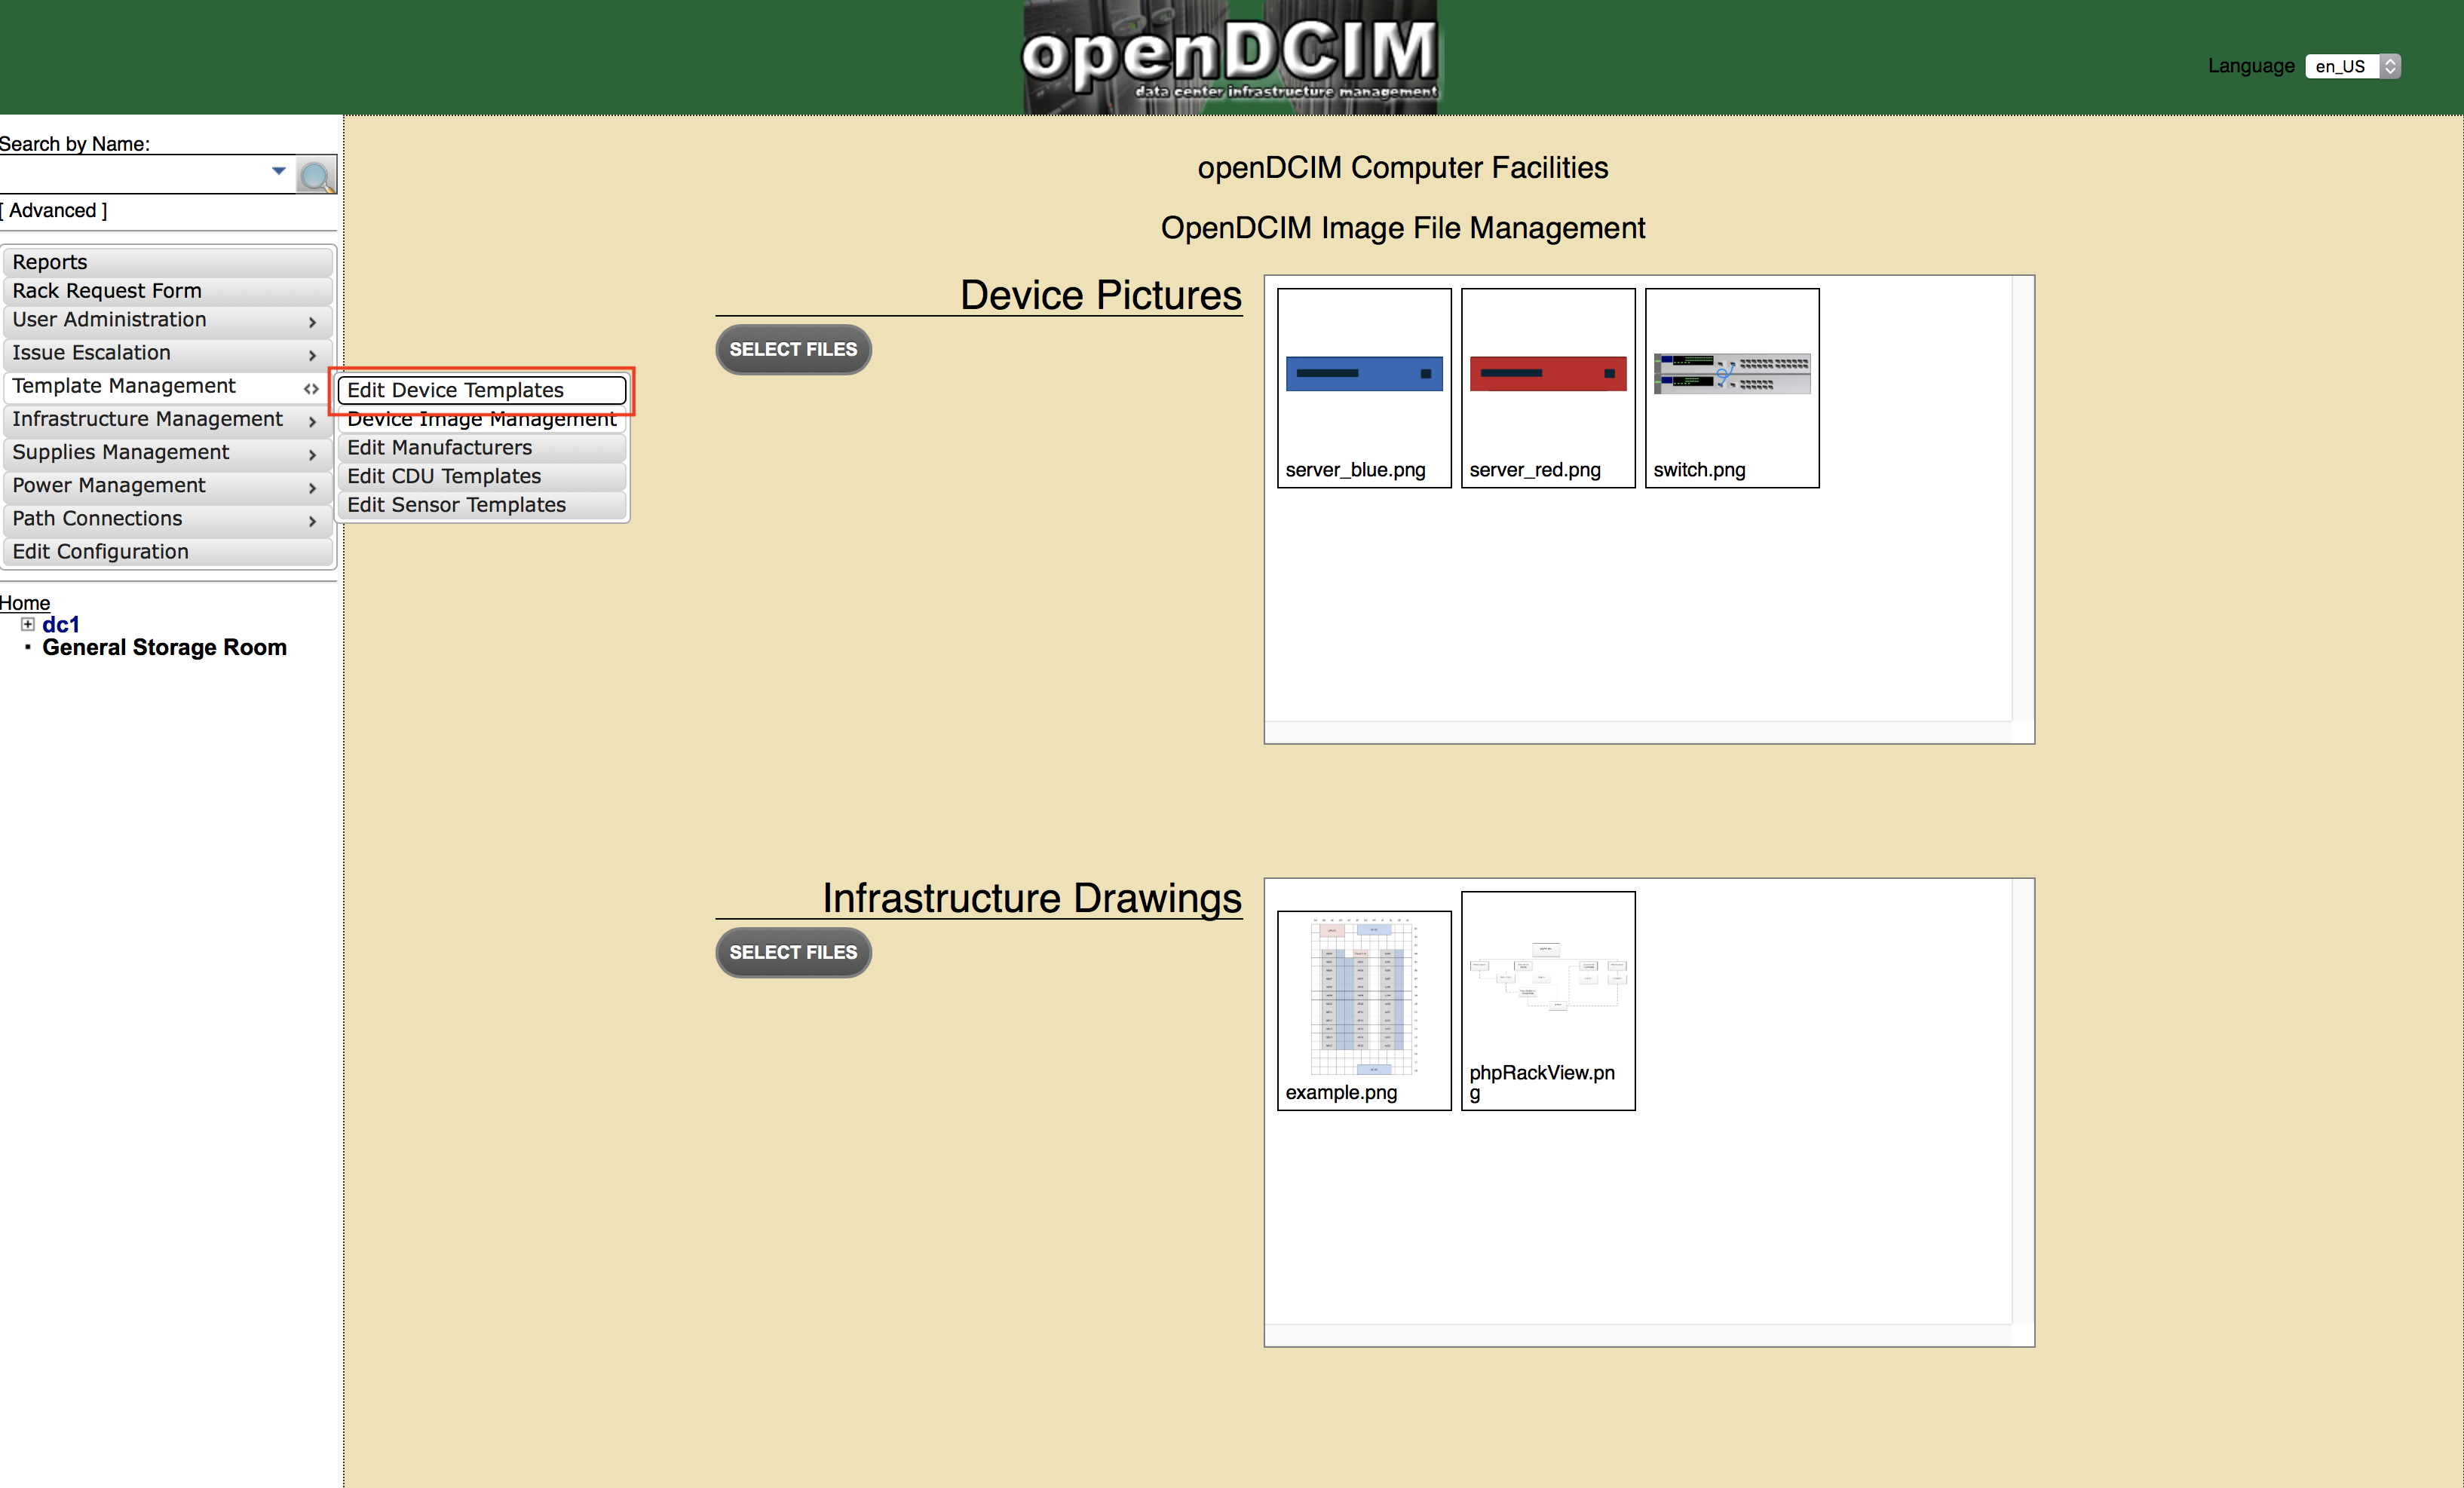
Task: Click the magnifying glass search icon
Action: (x=316, y=176)
